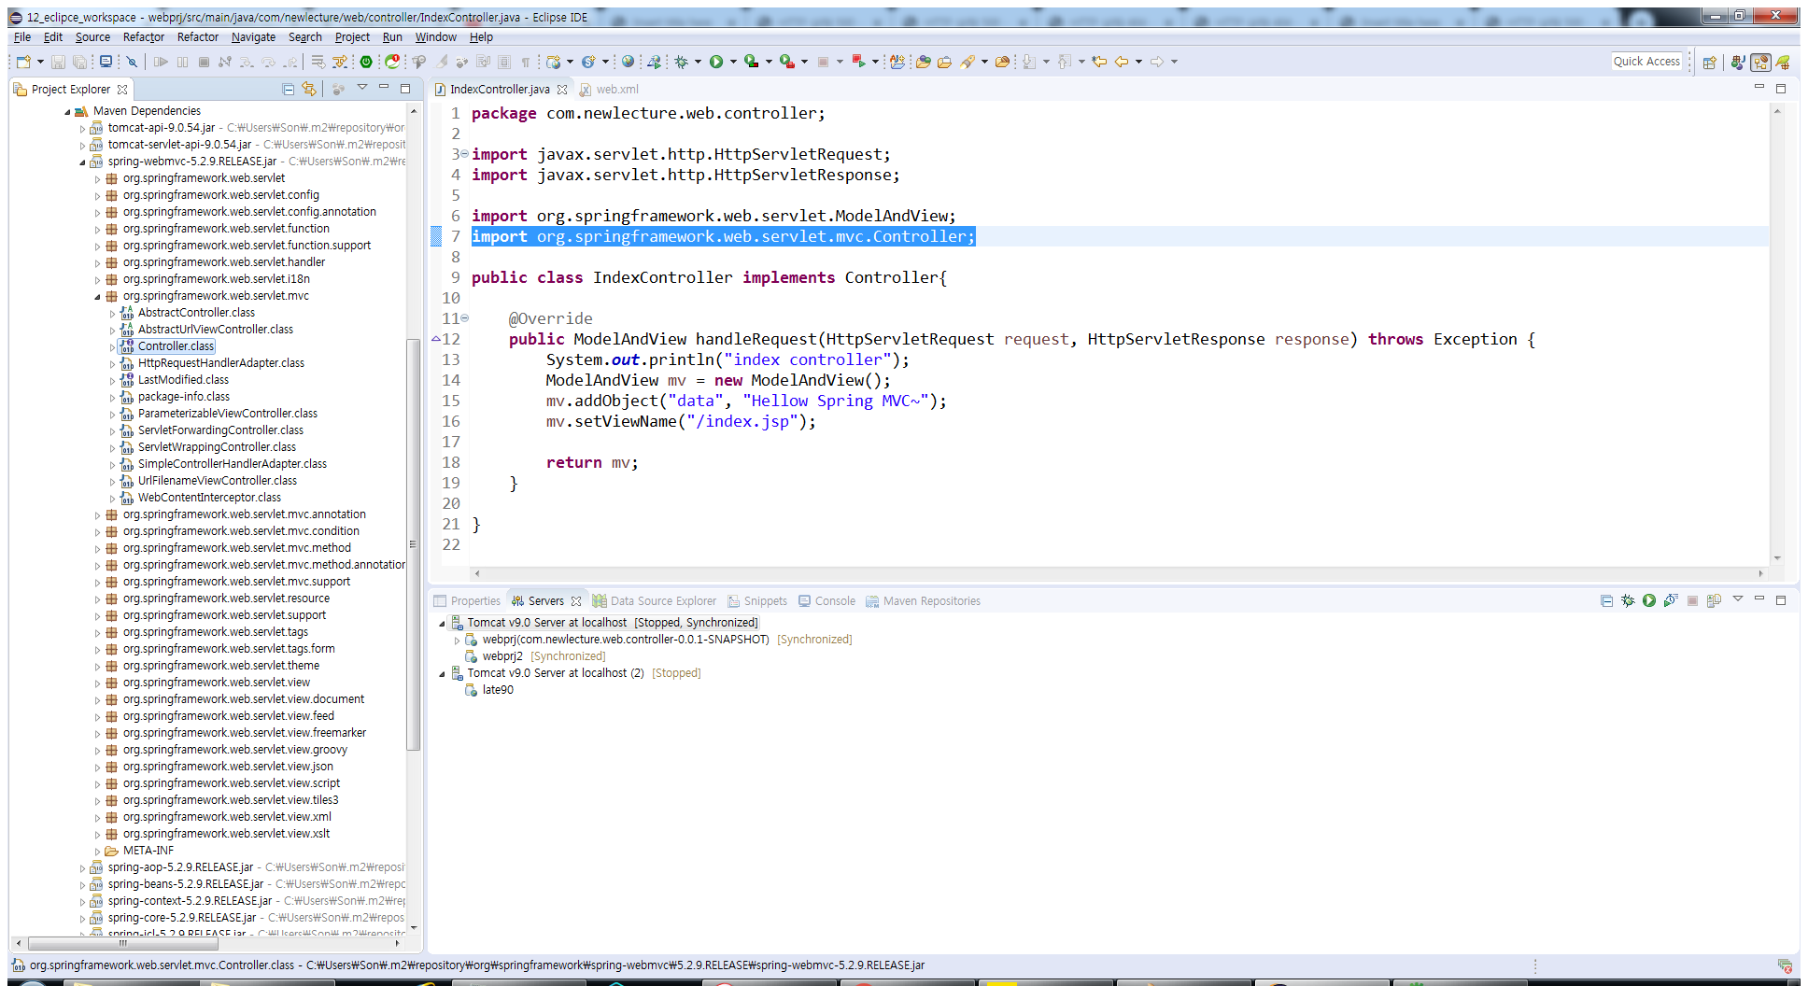Switch to the Spring perspective leaf icon
Image resolution: width=1808 pixels, height=986 pixels.
(x=1783, y=62)
